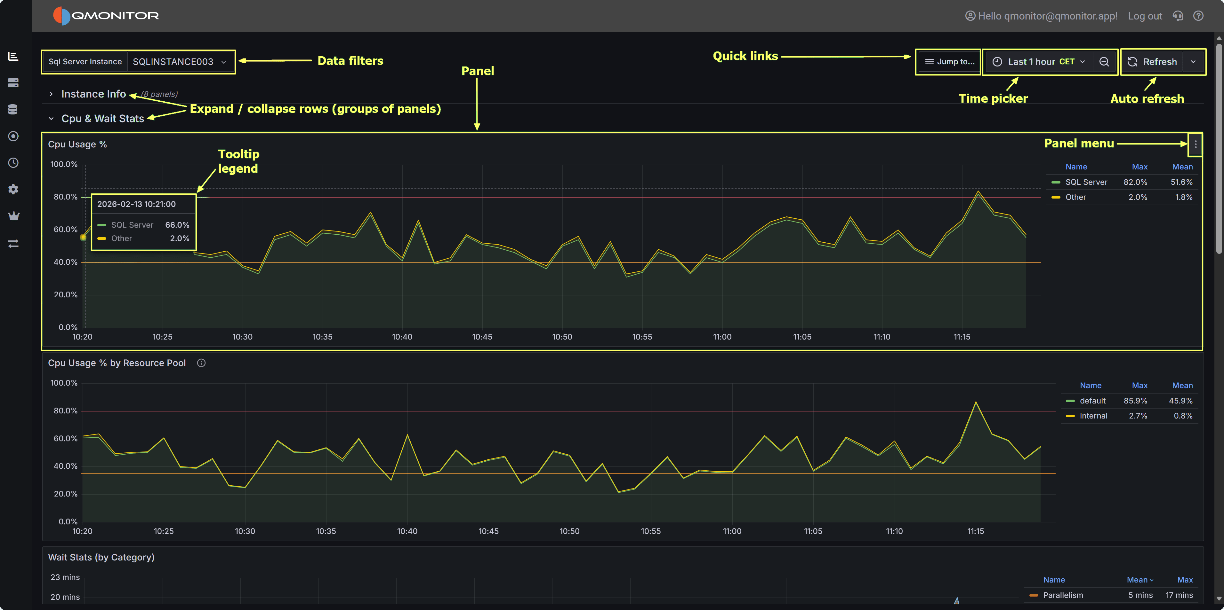Screen dimensions: 1224x610
Task: Click the info icon on Cpu Usage by Resource Pool
Action: pyautogui.click(x=201, y=363)
